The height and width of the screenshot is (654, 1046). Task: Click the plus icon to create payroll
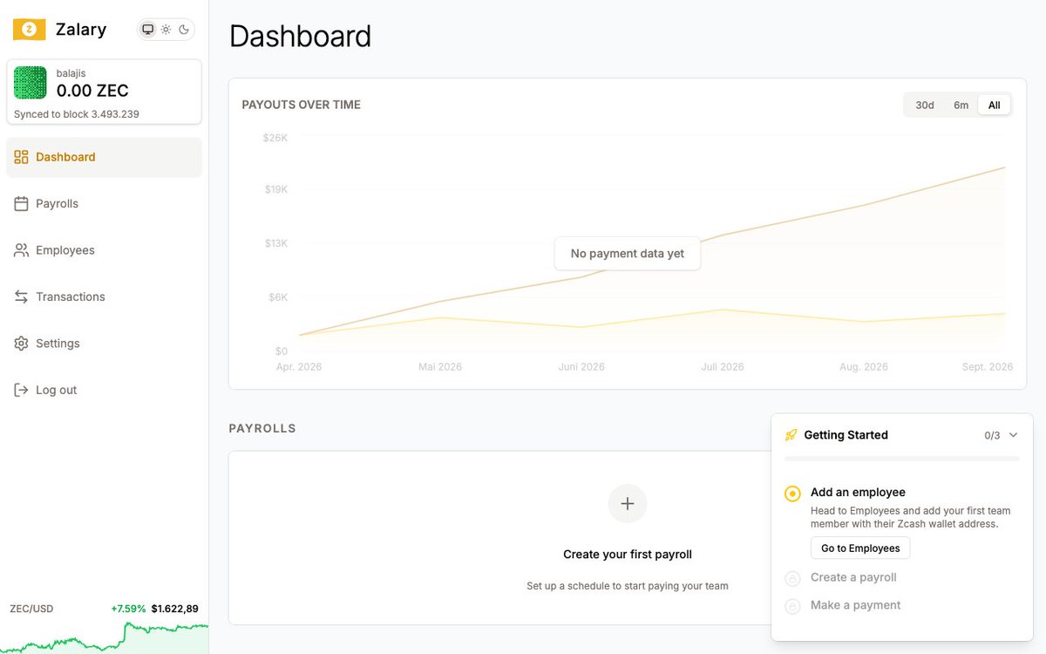coord(628,503)
